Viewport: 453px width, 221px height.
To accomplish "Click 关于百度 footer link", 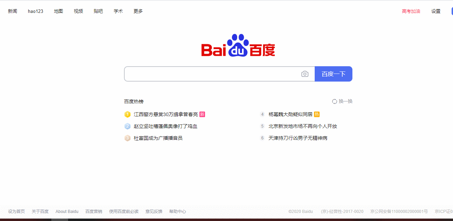I will 40,212.
